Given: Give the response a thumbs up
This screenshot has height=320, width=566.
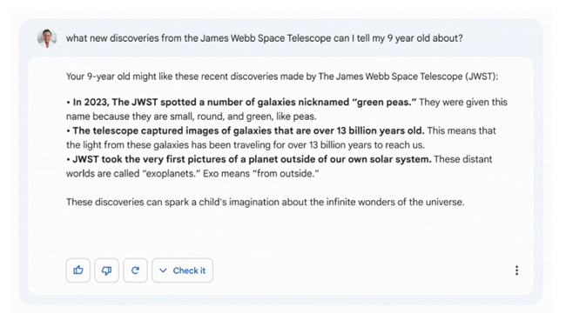Looking at the screenshot, I should click(78, 270).
